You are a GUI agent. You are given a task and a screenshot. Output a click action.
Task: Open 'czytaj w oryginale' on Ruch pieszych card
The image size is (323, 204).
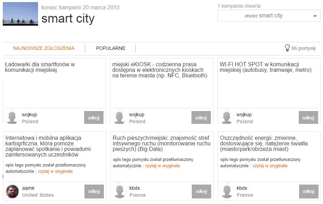(163, 165)
